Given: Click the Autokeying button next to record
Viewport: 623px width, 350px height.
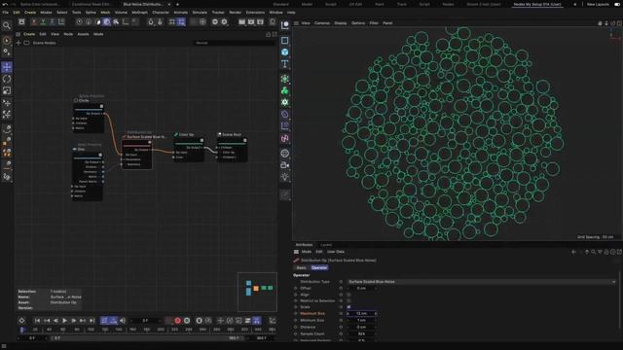Looking at the screenshot, I should pos(187,321).
